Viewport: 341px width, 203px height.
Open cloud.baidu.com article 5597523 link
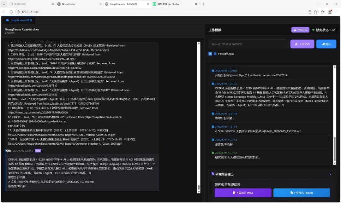click(33, 95)
